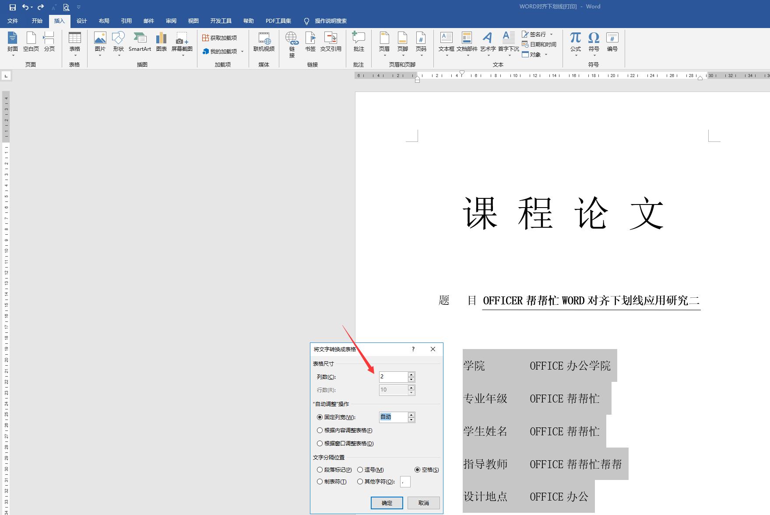Image resolution: width=770 pixels, height=515 pixels.
Task: Open the Footer (页脚) menu
Action: 403,44
